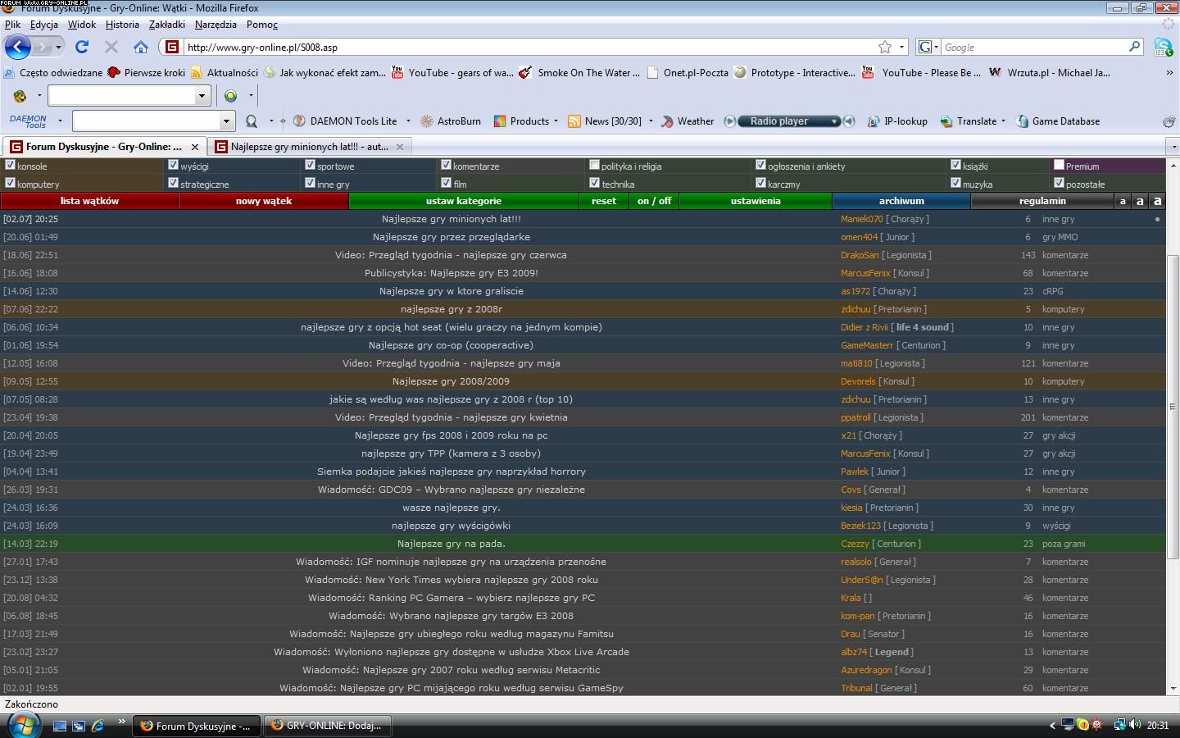Open the Zakładki menu

click(x=166, y=25)
